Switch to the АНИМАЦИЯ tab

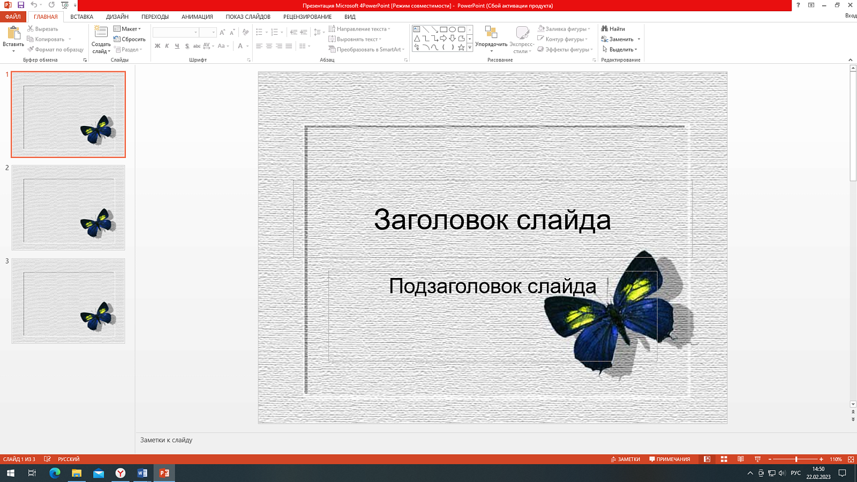click(197, 17)
